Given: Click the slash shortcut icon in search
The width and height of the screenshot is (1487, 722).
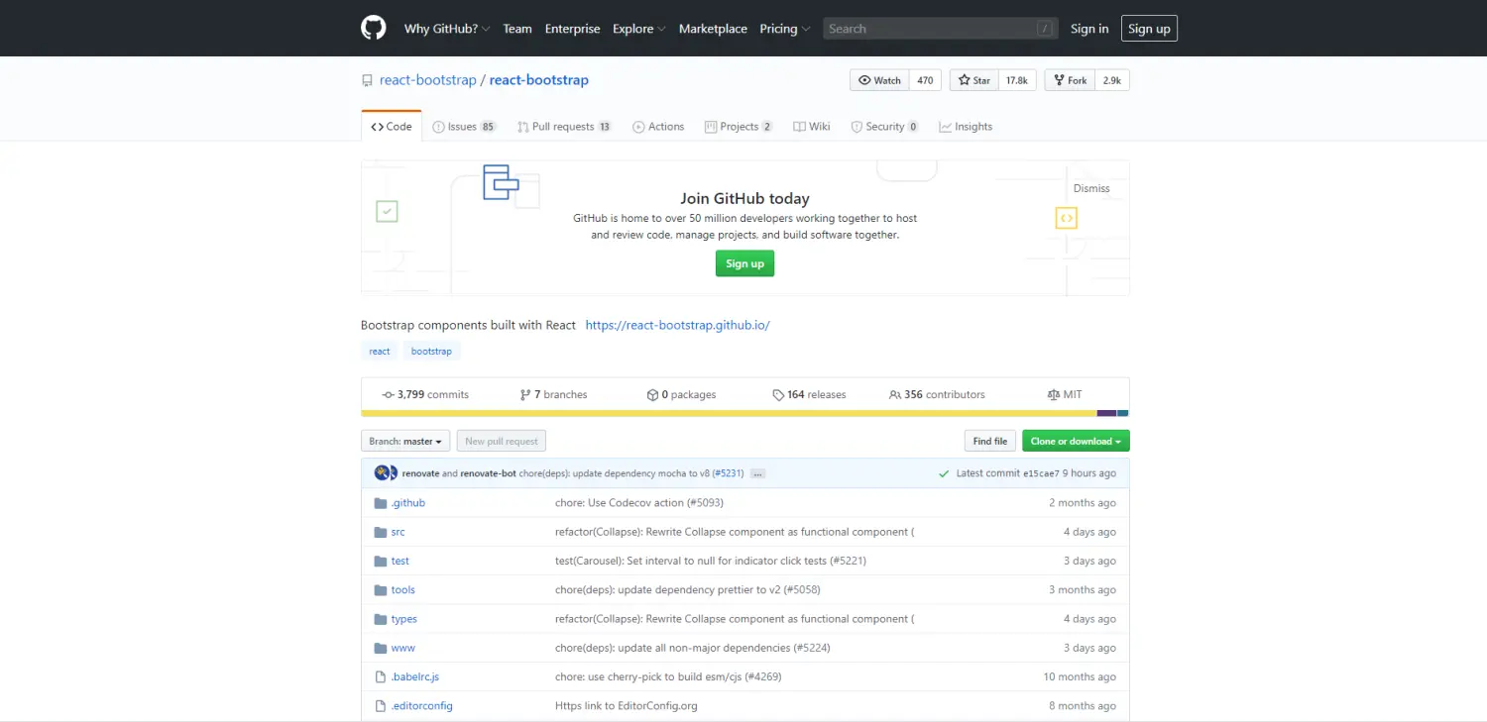Looking at the screenshot, I should tap(1045, 29).
